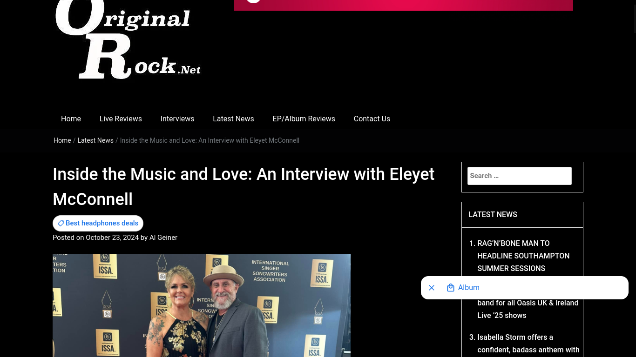Focus the Search input field
Screen dimensions: 636x357
520,176
